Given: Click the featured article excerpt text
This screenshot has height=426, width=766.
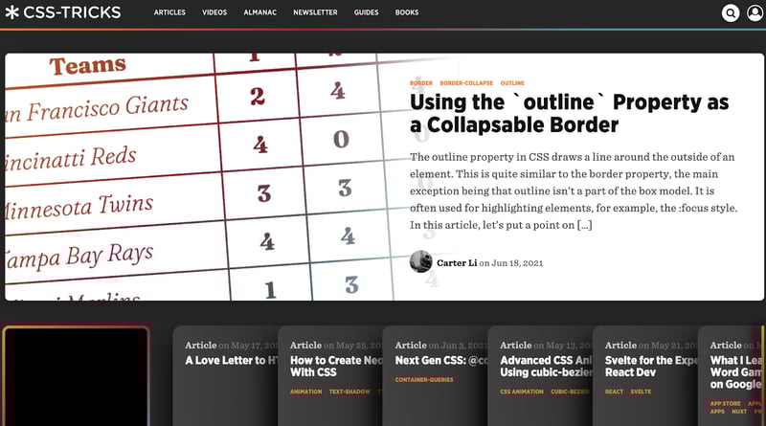Looking at the screenshot, I should (574, 191).
